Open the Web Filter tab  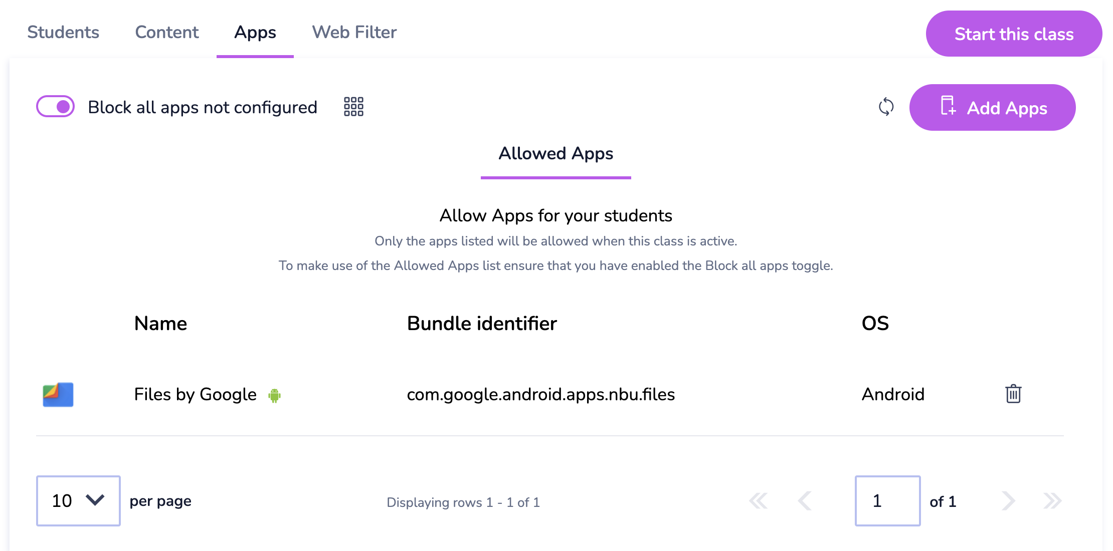click(354, 33)
